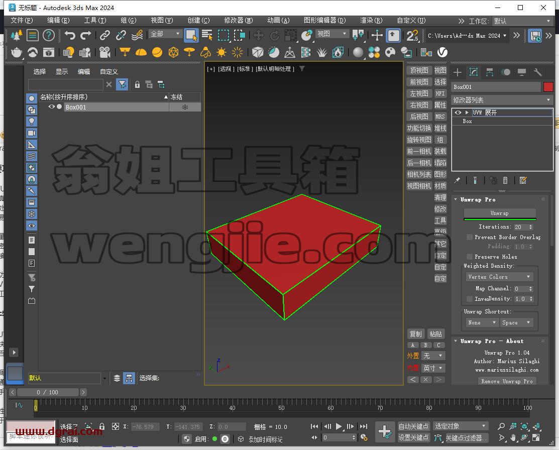Click the lock icon in scene explorer toolbar
559x450 pixels.
tap(137, 84)
